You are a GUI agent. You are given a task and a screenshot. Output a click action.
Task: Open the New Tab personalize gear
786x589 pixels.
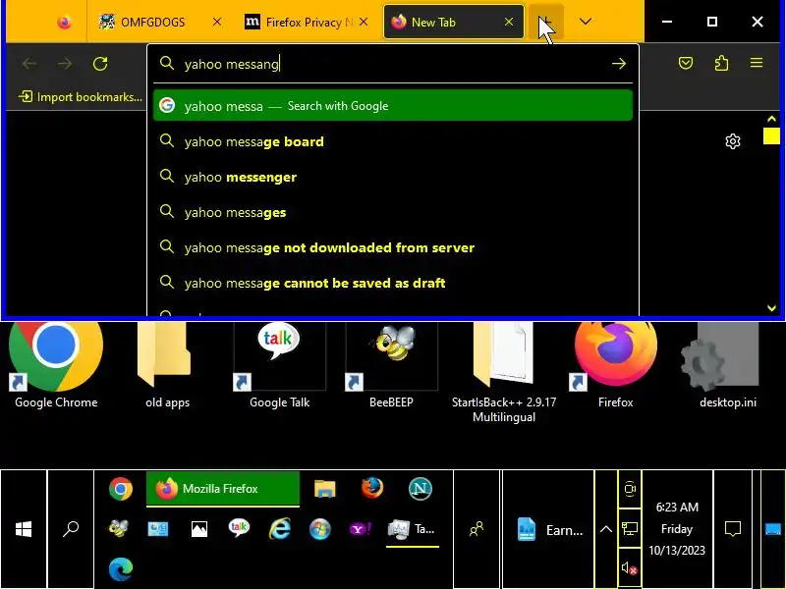pyautogui.click(x=733, y=141)
